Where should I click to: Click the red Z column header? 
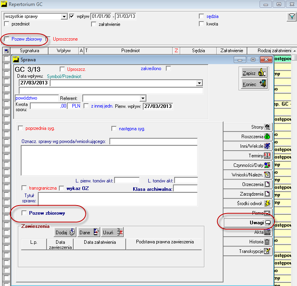pyautogui.click(x=177, y=51)
